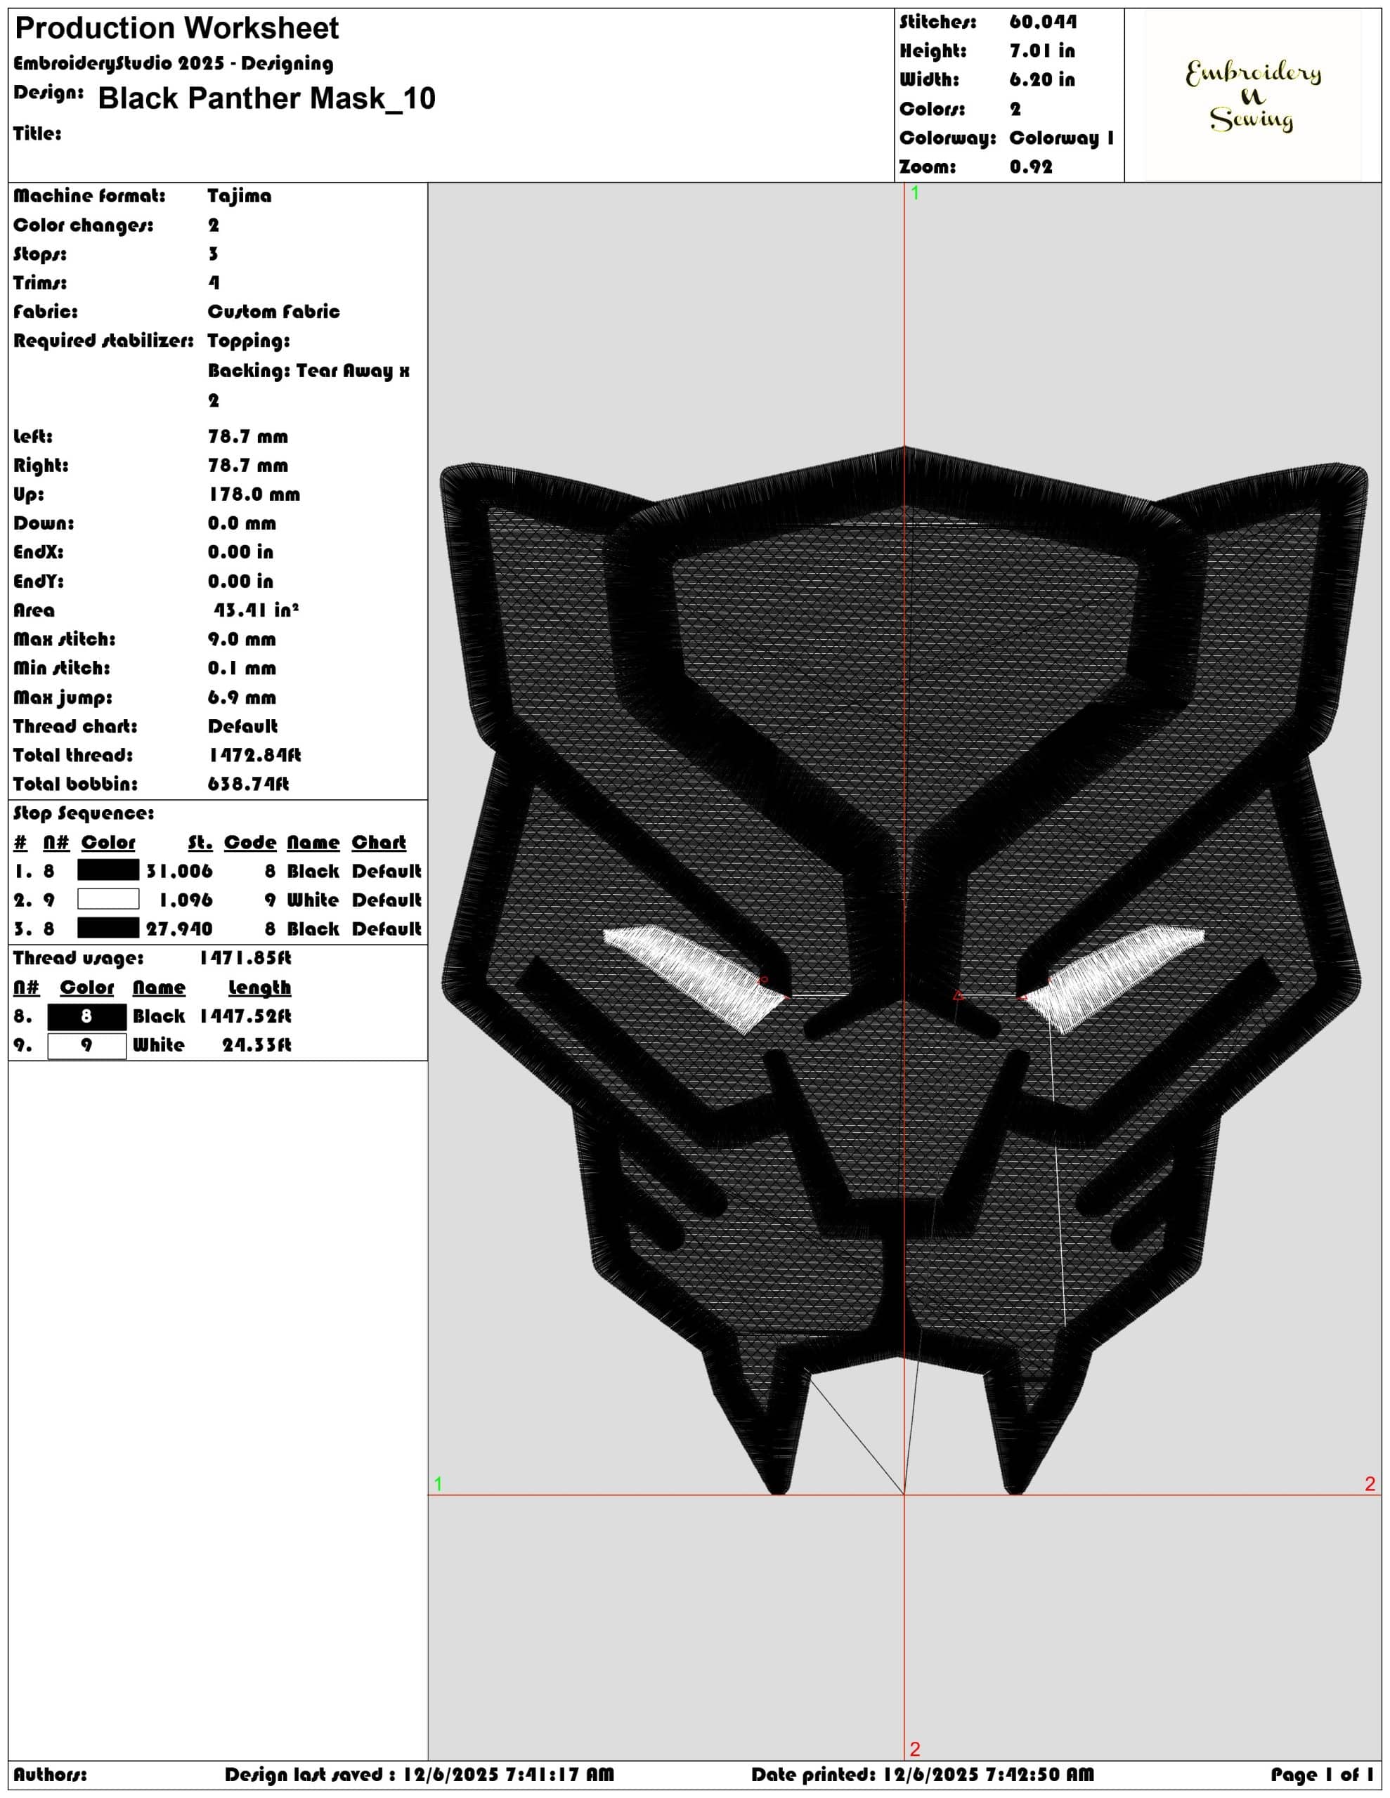Click the "Title:" label
Viewport: 1390px width, 1798px height.
coord(37,133)
